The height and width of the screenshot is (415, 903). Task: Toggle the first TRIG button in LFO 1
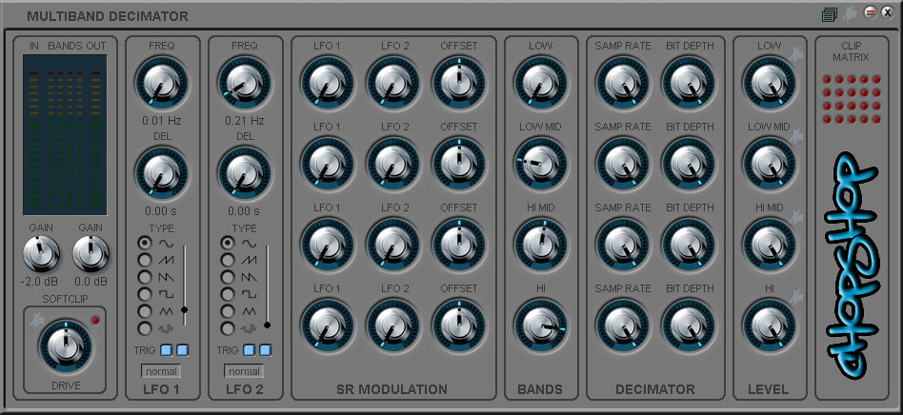166,350
